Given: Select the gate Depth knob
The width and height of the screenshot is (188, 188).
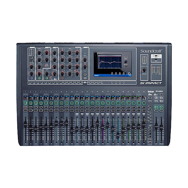Looking at the screenshot, I should tap(39, 66).
